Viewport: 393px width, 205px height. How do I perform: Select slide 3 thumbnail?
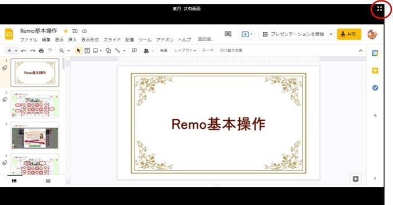[35, 136]
